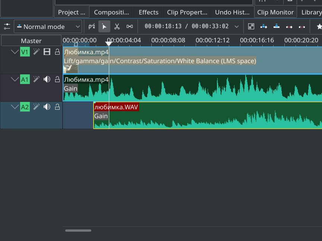Click the Gain effect label on A2 clip
The width and height of the screenshot is (322, 241).
pos(101,116)
